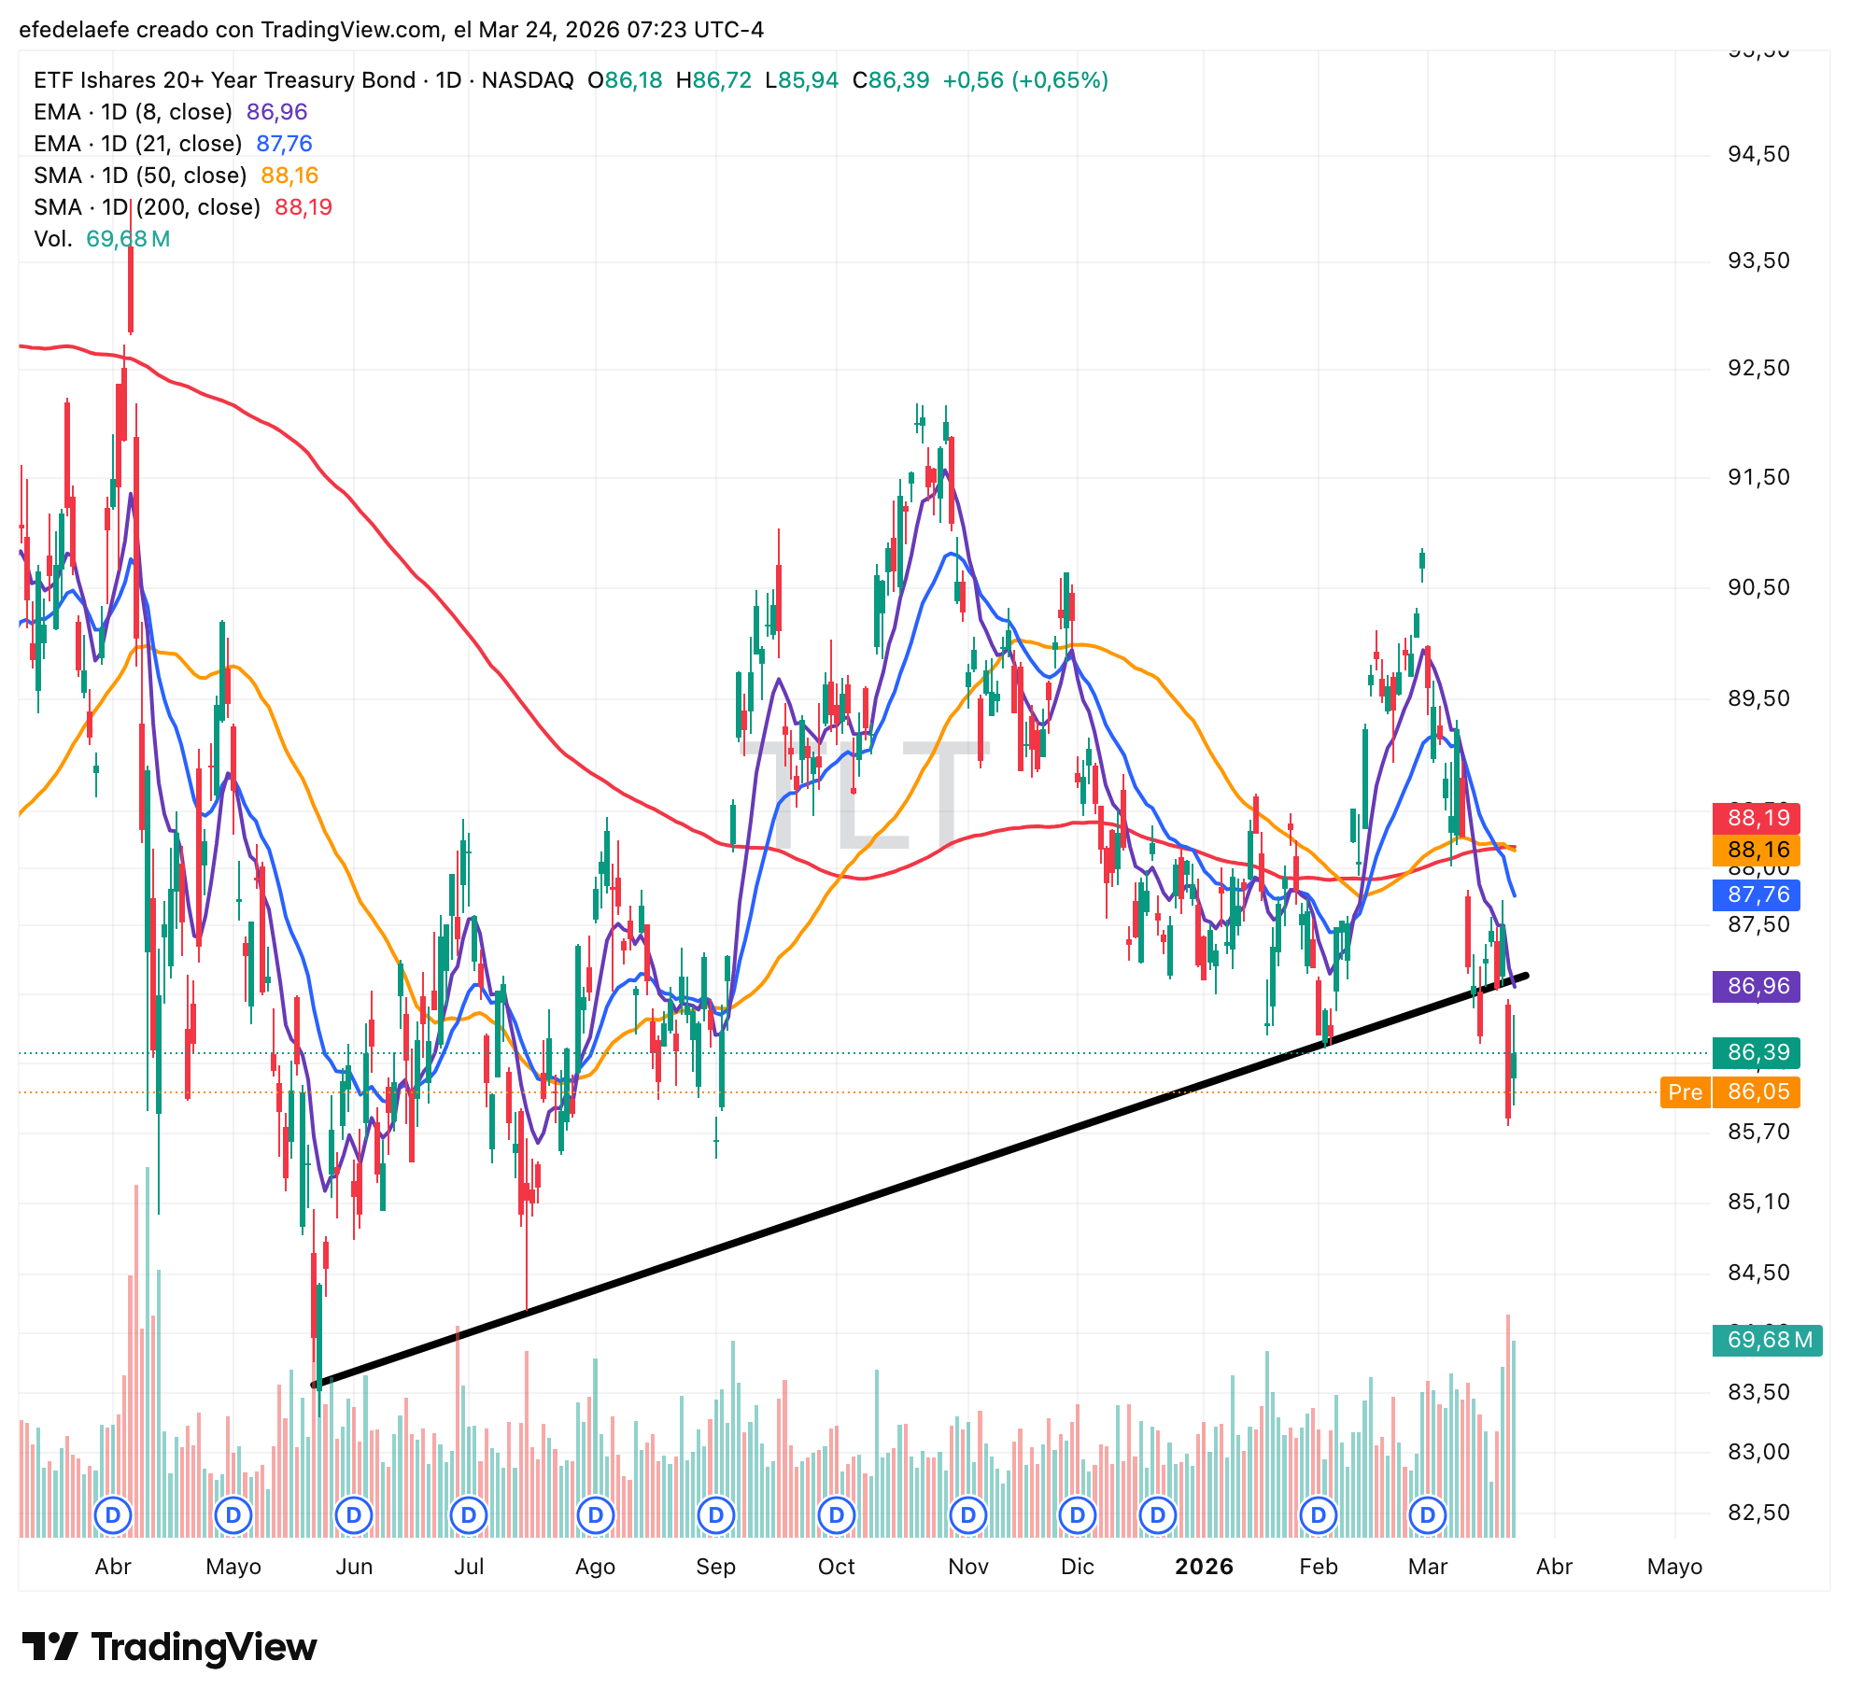Click the dividend marker above Feb
The width and height of the screenshot is (1849, 1703).
(x=1319, y=1514)
